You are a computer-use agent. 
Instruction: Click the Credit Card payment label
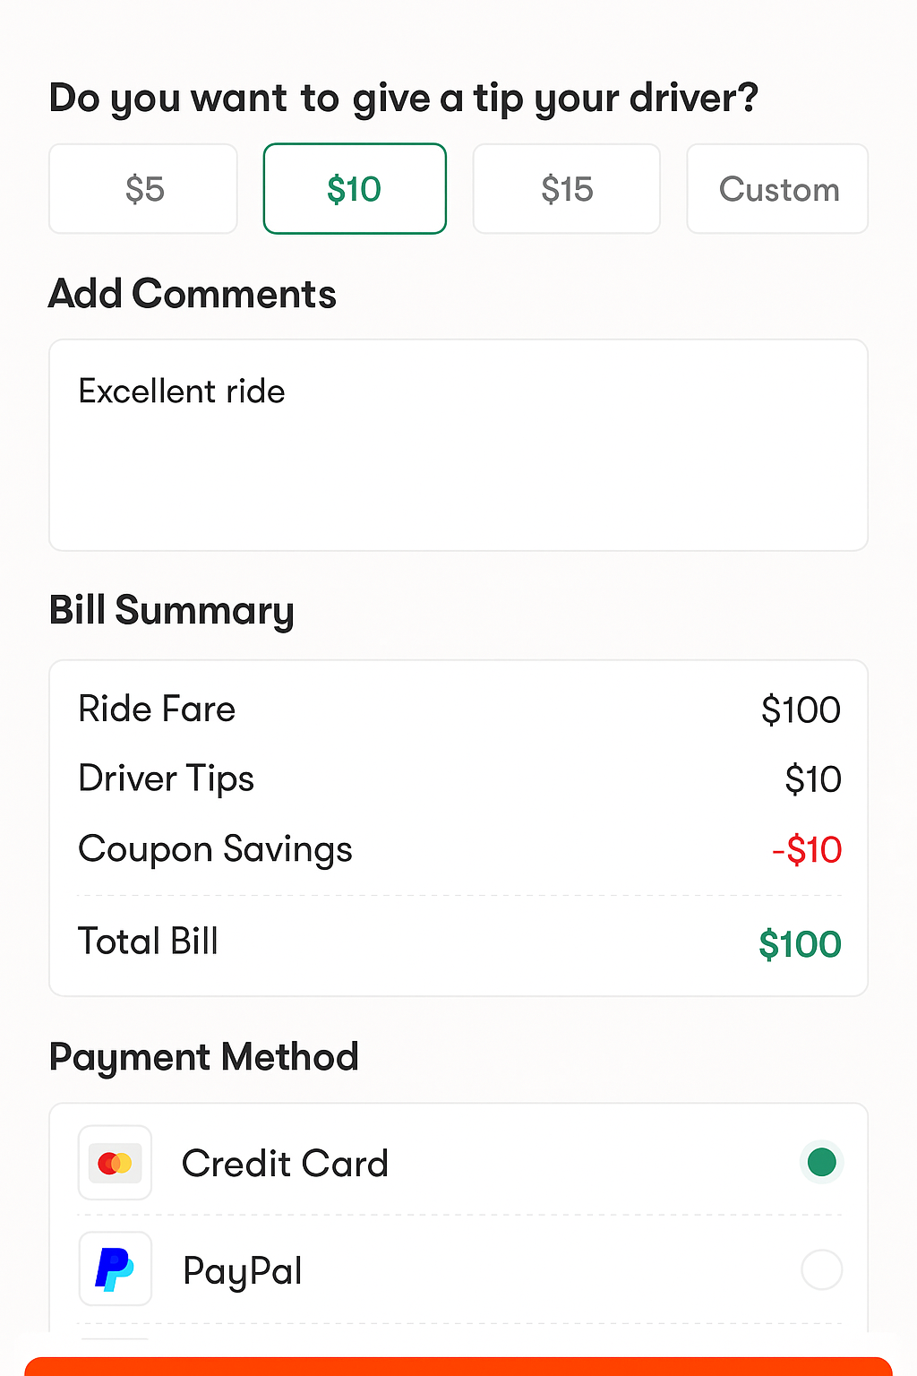(285, 1164)
